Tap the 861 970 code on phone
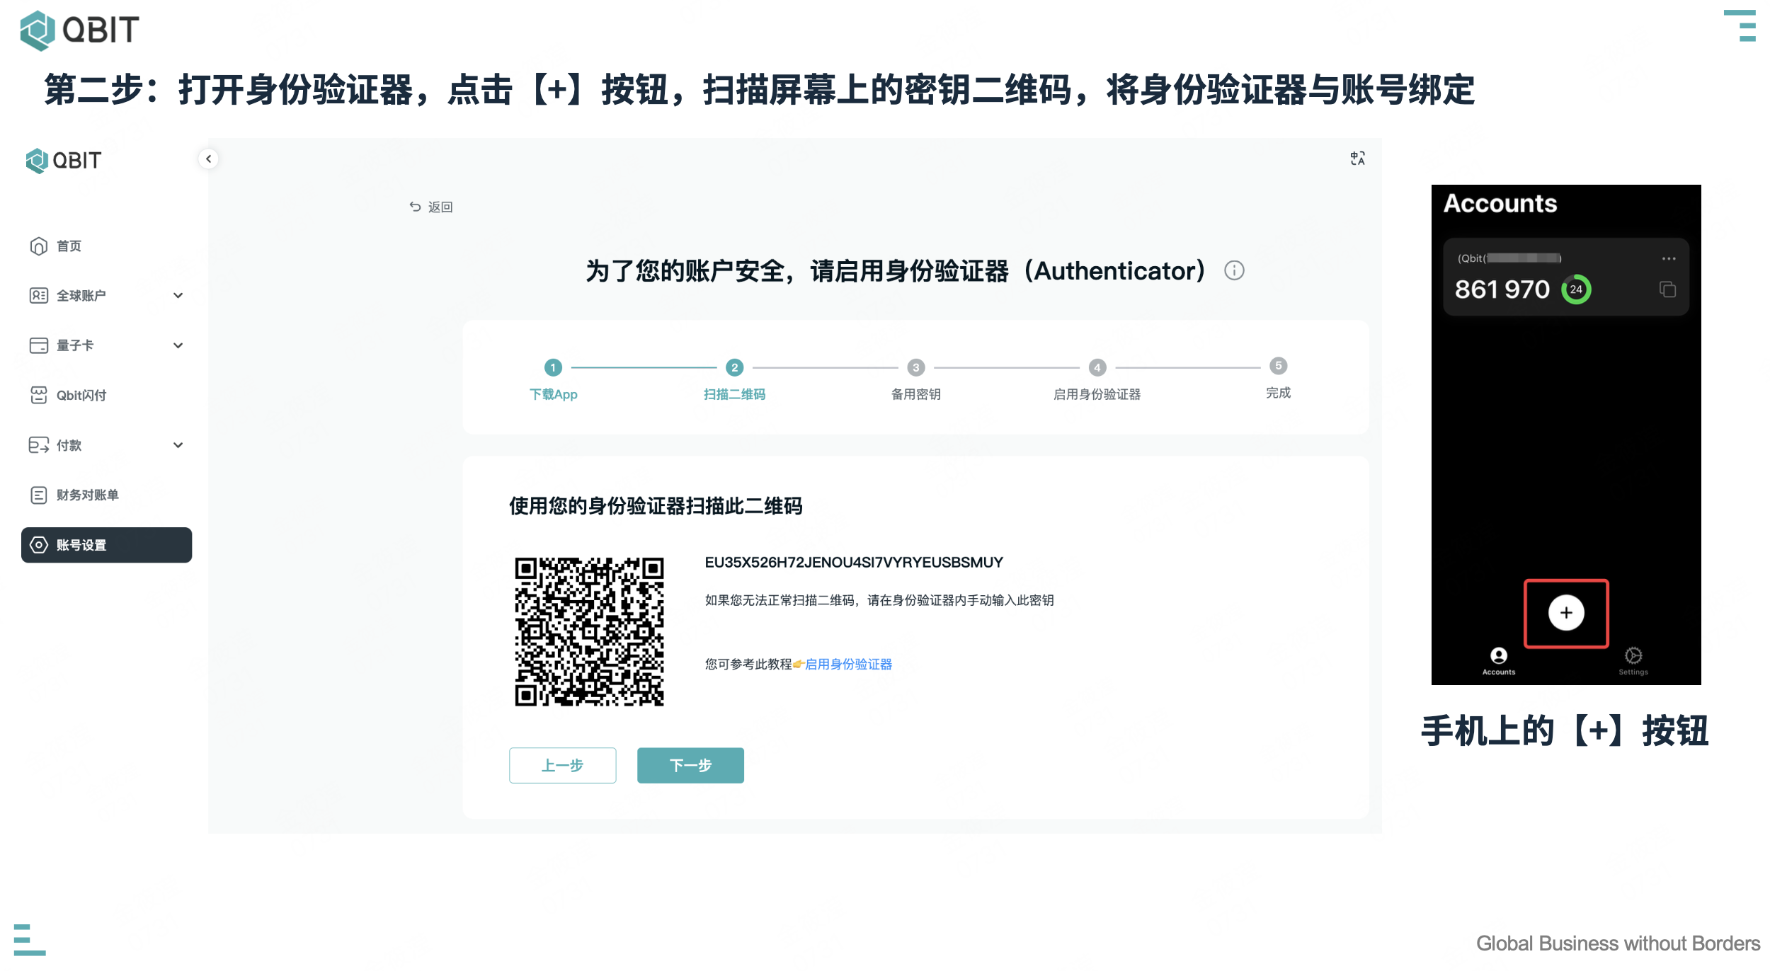1770x971 pixels. (x=1502, y=289)
